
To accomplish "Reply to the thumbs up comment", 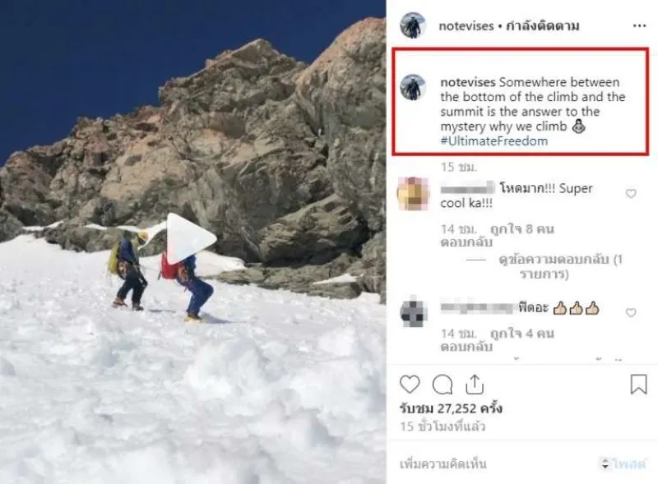I will pos(466,347).
